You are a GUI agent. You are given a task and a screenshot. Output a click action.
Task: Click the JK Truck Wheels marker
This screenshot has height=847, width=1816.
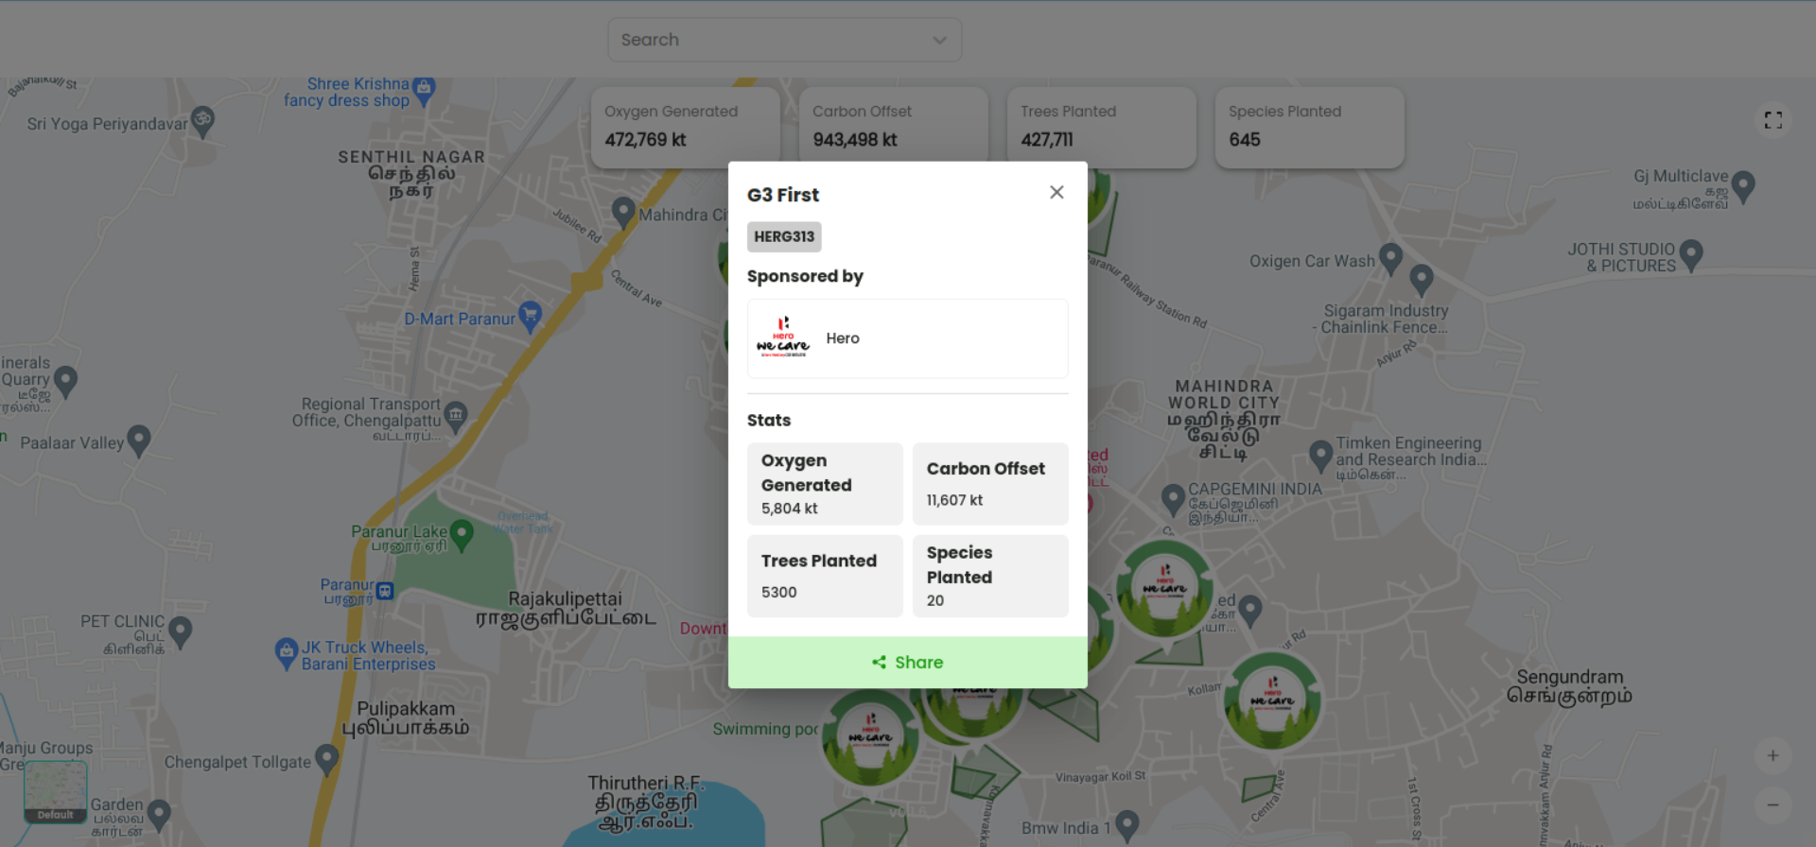point(287,651)
